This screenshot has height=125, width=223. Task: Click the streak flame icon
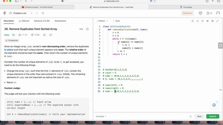tap(208, 13)
